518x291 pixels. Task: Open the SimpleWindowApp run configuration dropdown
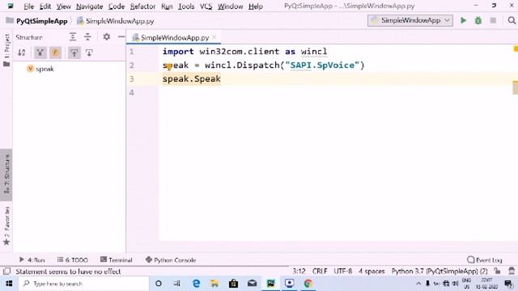(410, 20)
